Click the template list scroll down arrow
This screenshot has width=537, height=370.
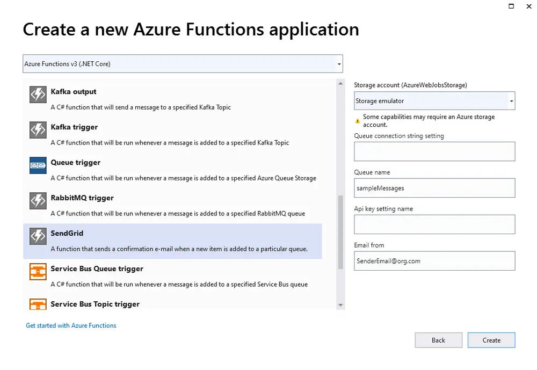tap(340, 305)
